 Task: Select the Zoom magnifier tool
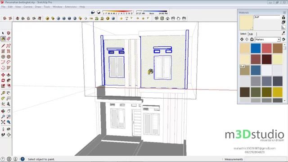click(3, 117)
